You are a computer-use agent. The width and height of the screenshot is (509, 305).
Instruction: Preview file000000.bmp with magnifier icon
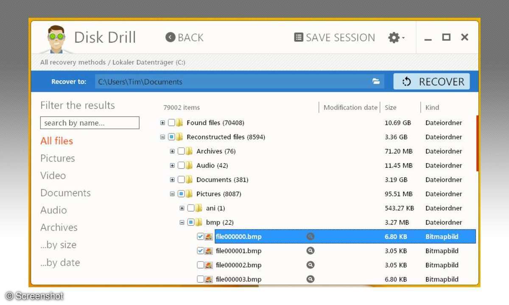[x=310, y=237]
